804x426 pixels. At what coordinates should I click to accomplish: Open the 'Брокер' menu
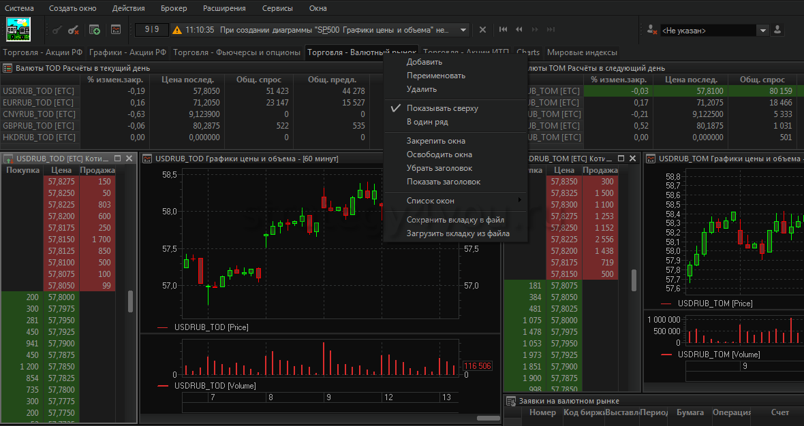[x=174, y=8]
